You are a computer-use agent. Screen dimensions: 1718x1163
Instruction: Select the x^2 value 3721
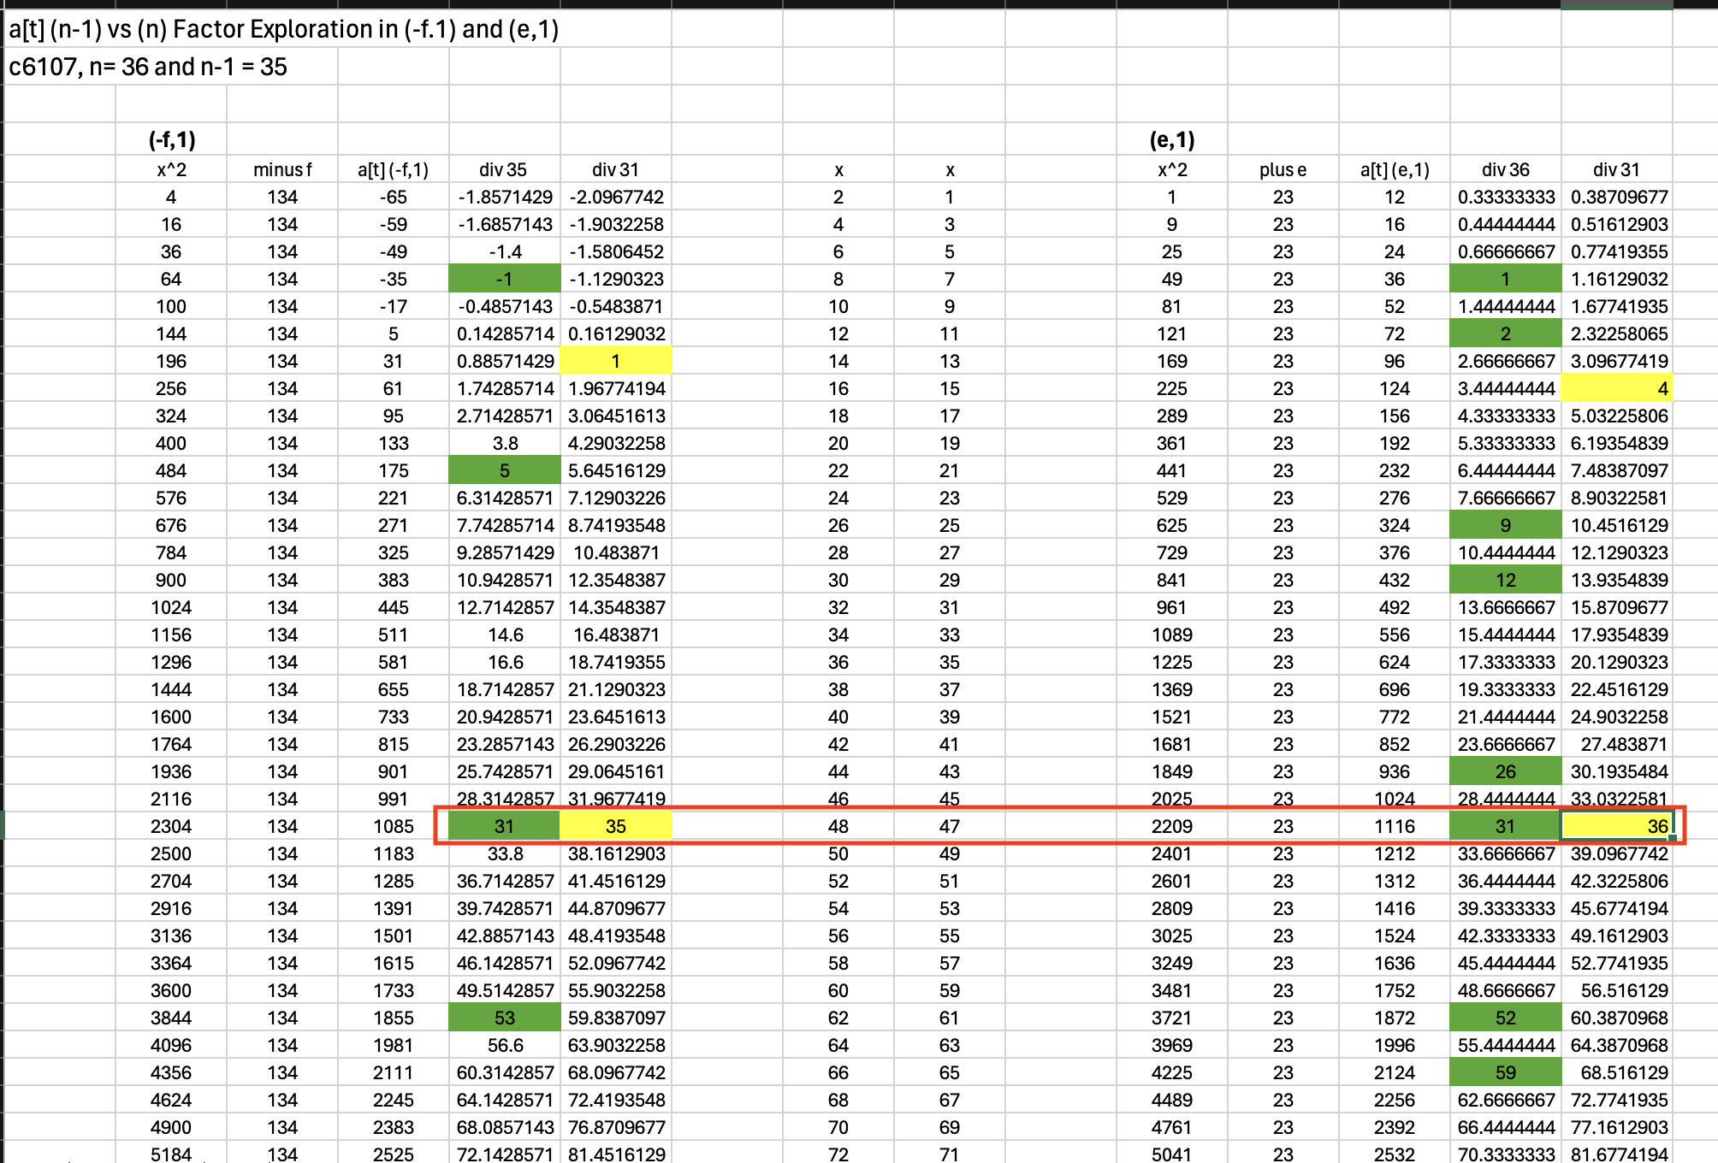coord(1172,1018)
